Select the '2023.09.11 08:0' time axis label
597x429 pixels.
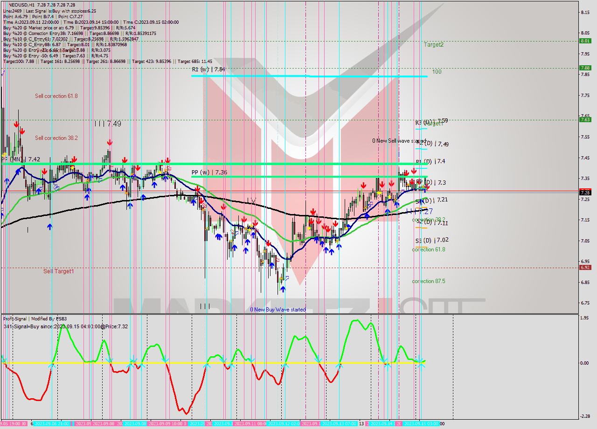coord(250,424)
